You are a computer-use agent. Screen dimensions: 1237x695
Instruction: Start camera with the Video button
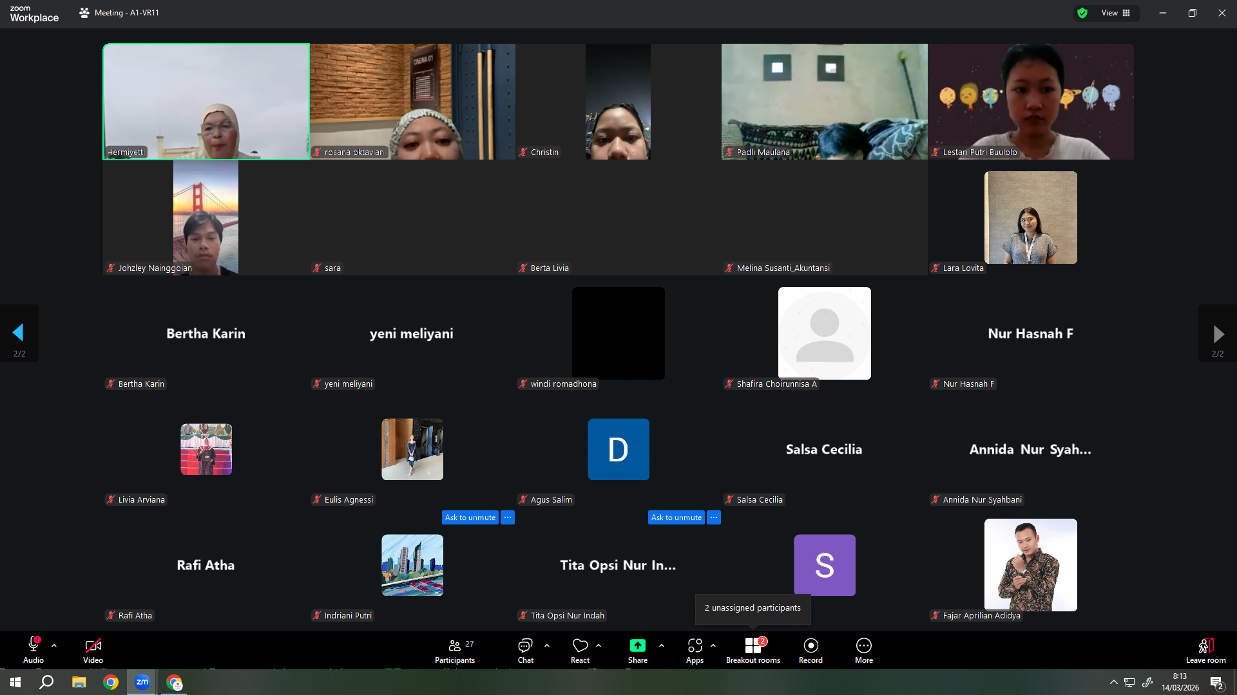coord(93,650)
